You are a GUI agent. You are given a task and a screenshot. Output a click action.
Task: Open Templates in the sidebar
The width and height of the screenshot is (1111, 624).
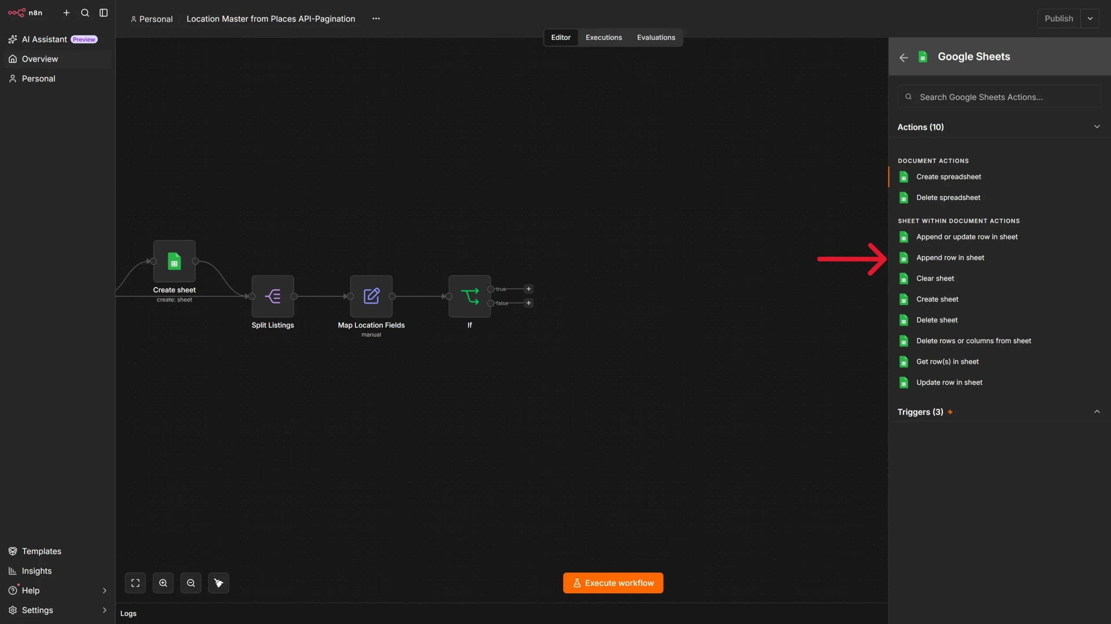57,551
